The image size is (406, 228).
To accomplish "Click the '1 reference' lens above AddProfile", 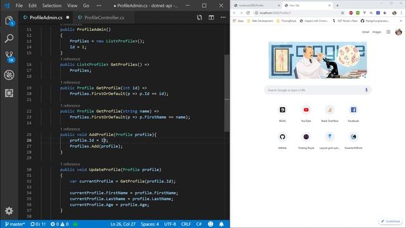I will pos(70,129).
